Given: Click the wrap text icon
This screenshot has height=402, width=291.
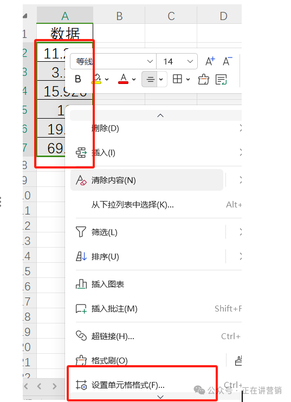Looking at the screenshot, I should (221, 79).
